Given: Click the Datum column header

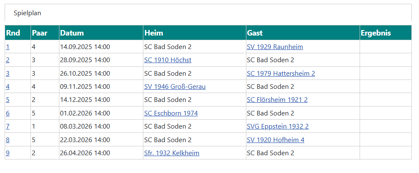Looking at the screenshot, I should coord(72,33).
